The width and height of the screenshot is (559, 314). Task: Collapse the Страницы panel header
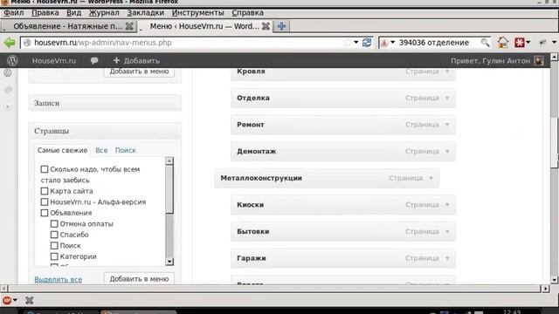pos(105,131)
